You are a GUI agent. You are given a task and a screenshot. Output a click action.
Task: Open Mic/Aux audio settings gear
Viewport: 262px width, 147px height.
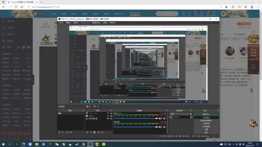click(164, 119)
